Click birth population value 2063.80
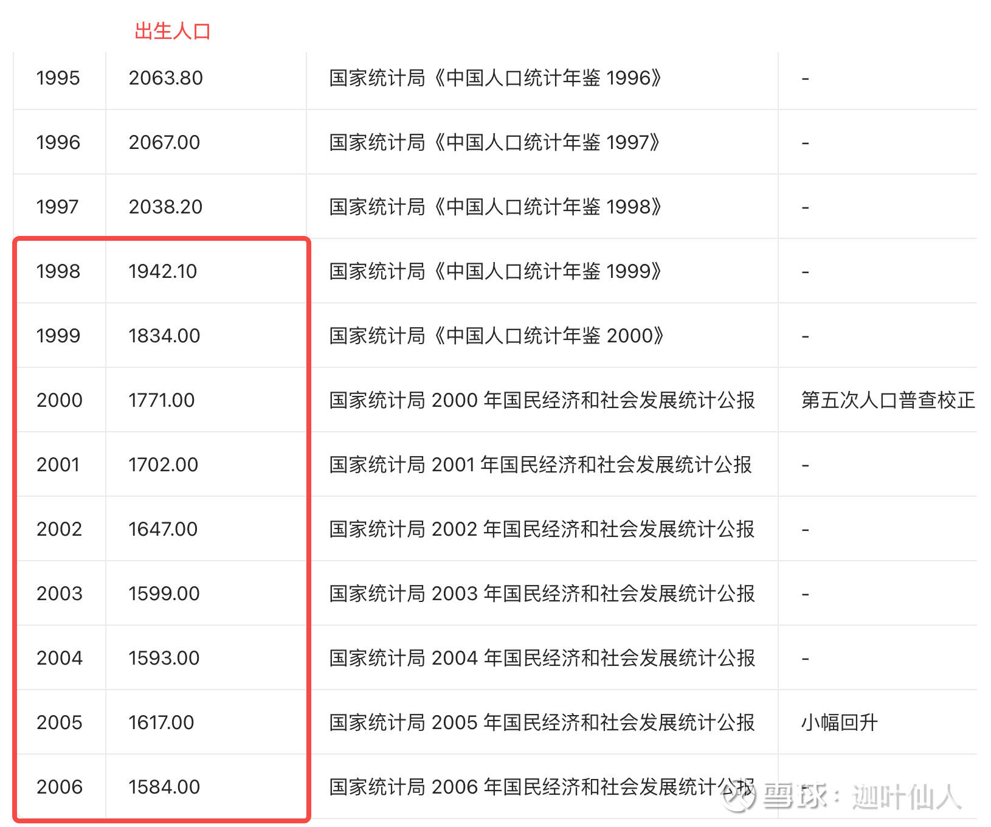 (165, 78)
